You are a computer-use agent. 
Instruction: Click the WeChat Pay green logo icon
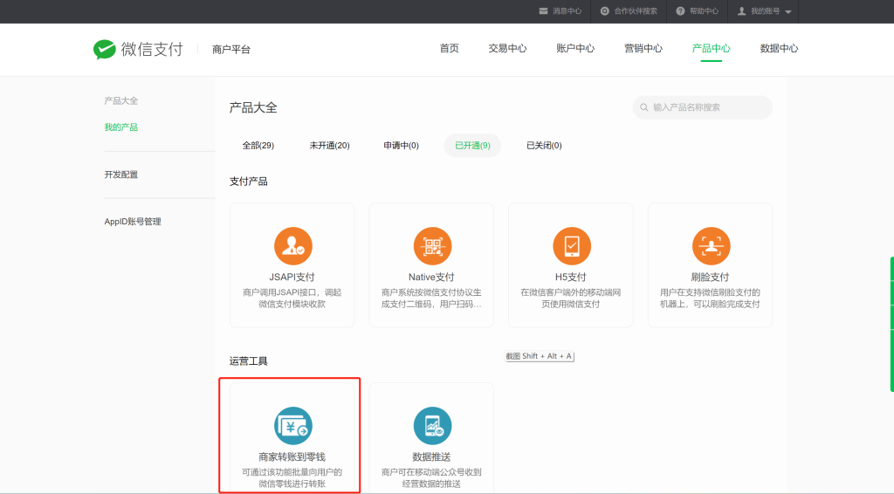105,50
